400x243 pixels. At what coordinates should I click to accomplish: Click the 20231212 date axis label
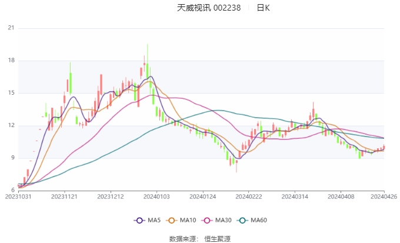[x=111, y=197]
